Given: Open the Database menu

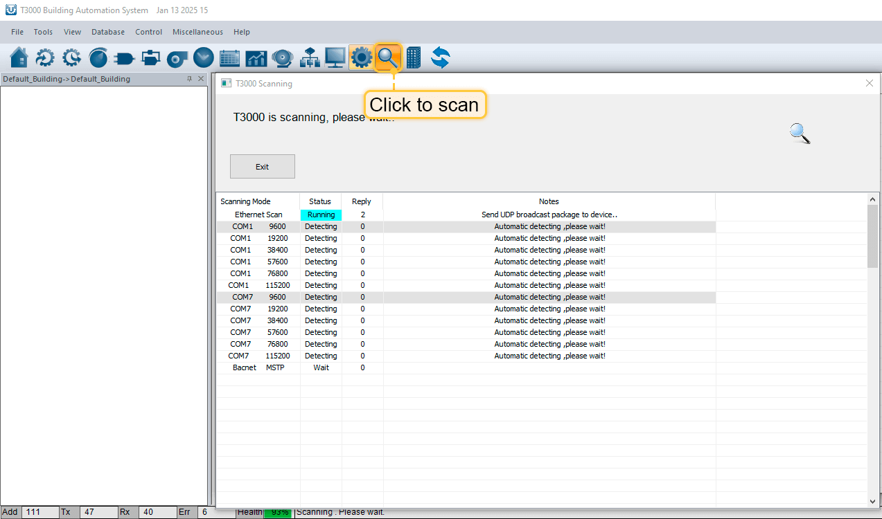Looking at the screenshot, I should (108, 32).
